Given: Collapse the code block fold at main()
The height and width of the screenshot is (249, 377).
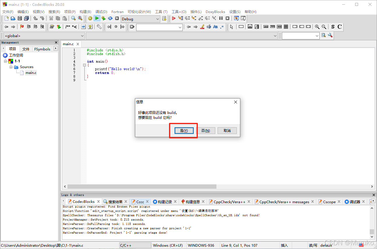Looking at the screenshot, I should [84, 65].
